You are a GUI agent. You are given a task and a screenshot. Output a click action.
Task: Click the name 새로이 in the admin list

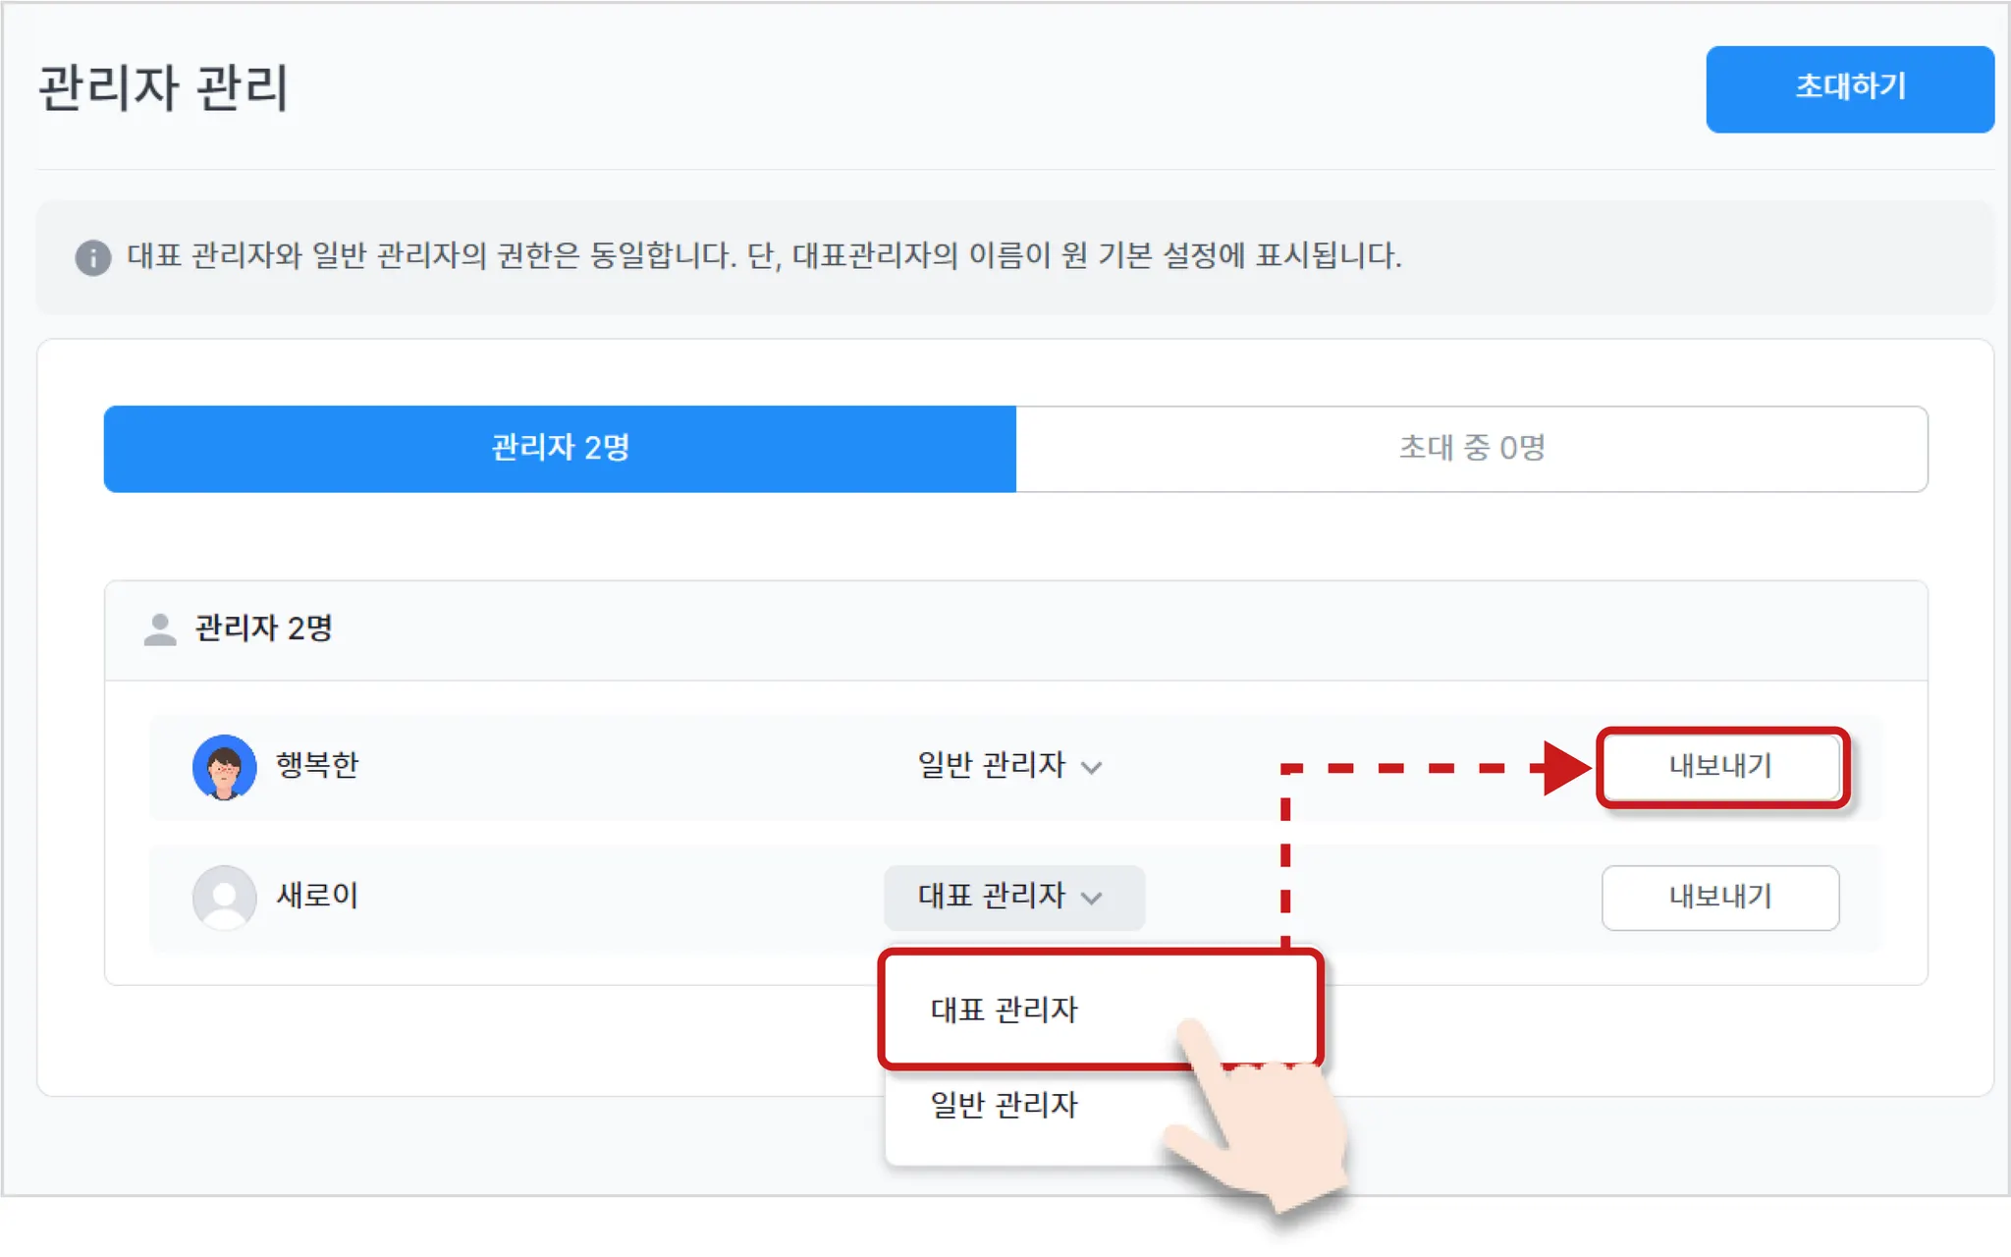pyautogui.click(x=317, y=896)
